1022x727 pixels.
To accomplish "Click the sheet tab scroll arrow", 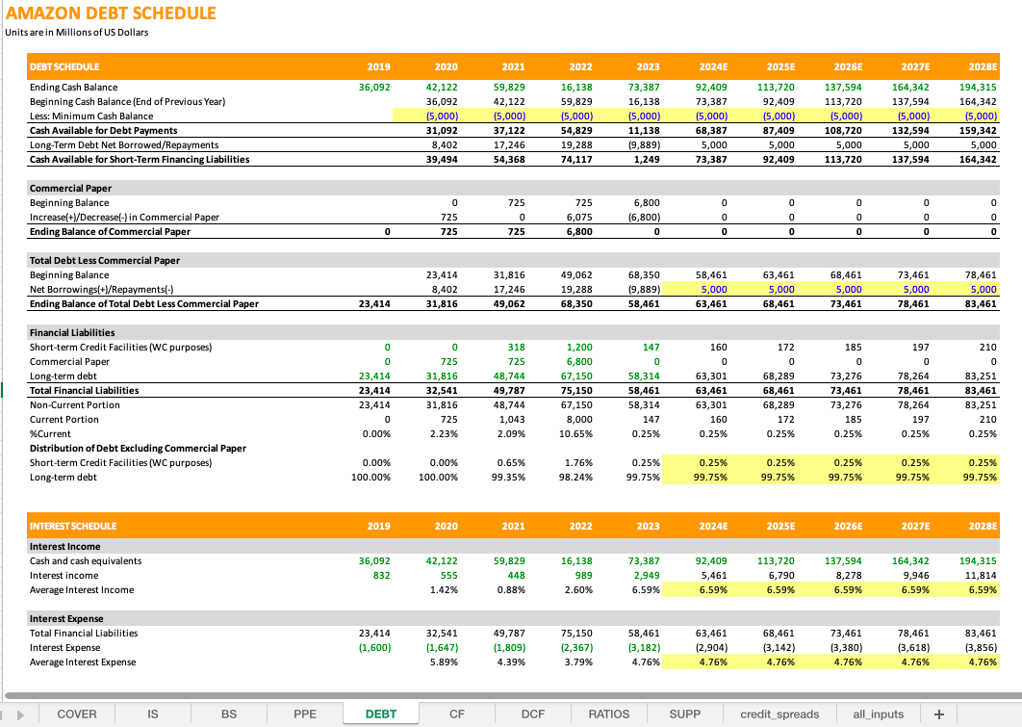I will click(20, 714).
